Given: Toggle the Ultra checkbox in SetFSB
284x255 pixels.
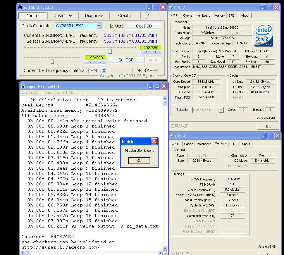Looking at the screenshot, I should click(x=112, y=26).
